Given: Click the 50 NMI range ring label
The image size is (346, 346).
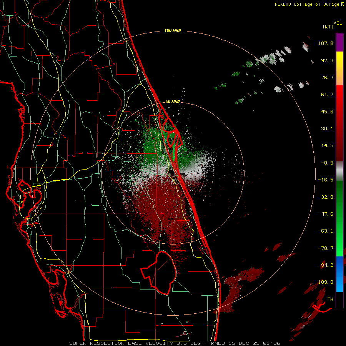Looking at the screenshot, I should pyautogui.click(x=173, y=101).
